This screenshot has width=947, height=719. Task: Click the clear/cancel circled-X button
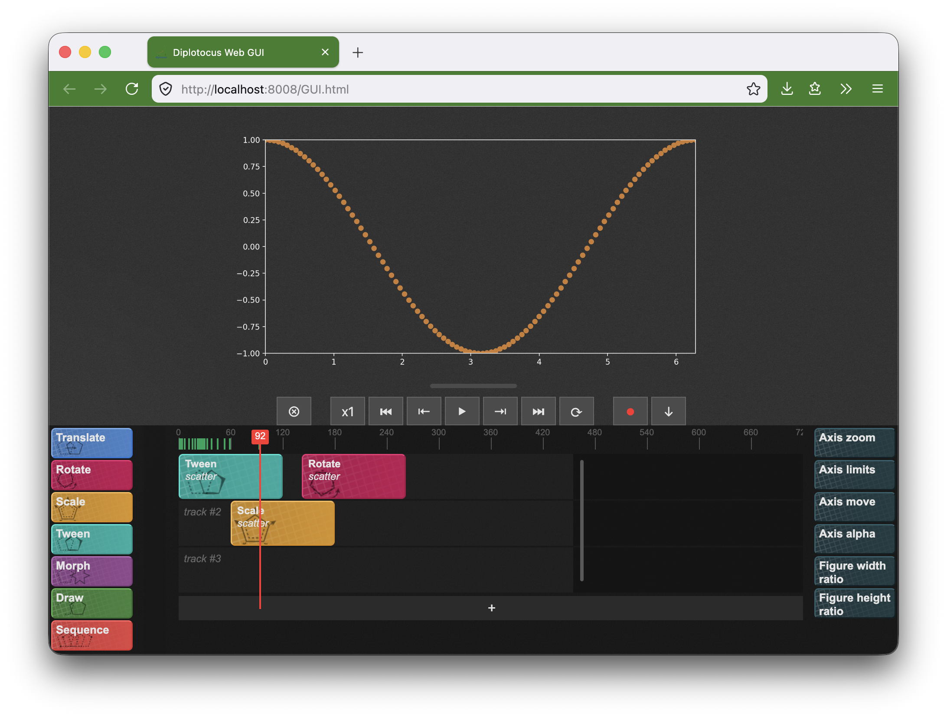point(294,411)
